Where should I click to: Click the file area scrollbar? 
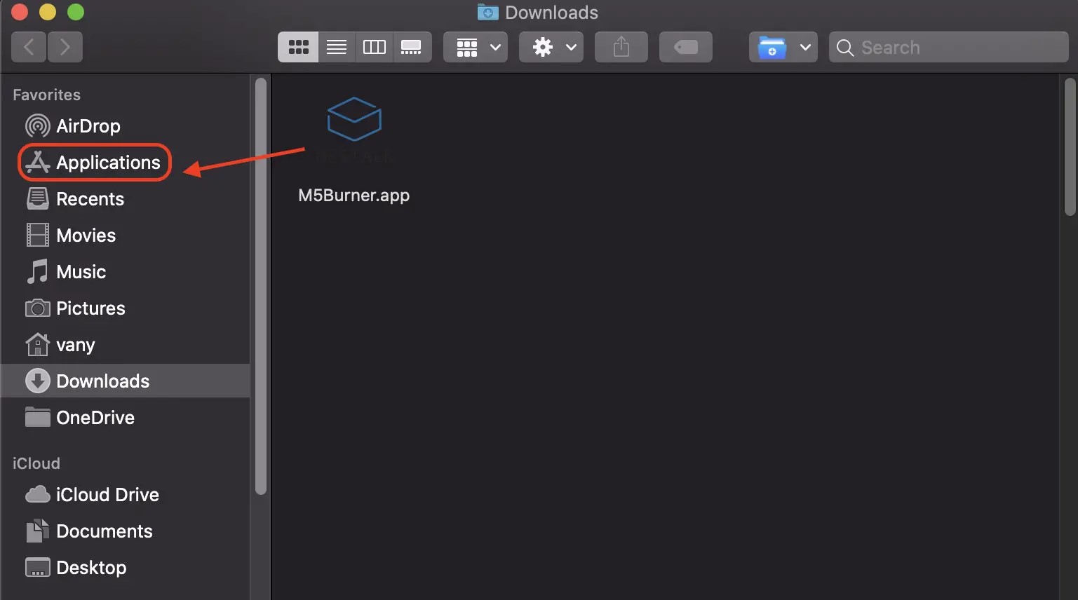pyautogui.click(x=1070, y=147)
